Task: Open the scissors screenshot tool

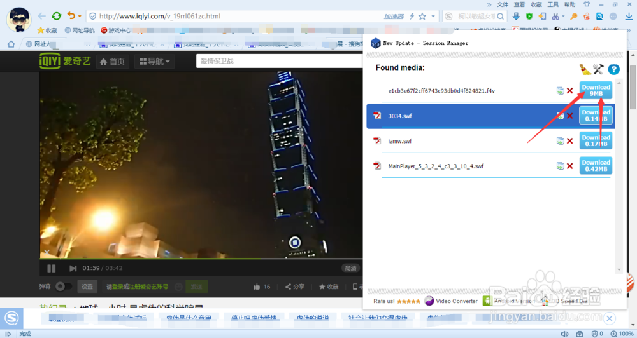Action: pos(555,17)
